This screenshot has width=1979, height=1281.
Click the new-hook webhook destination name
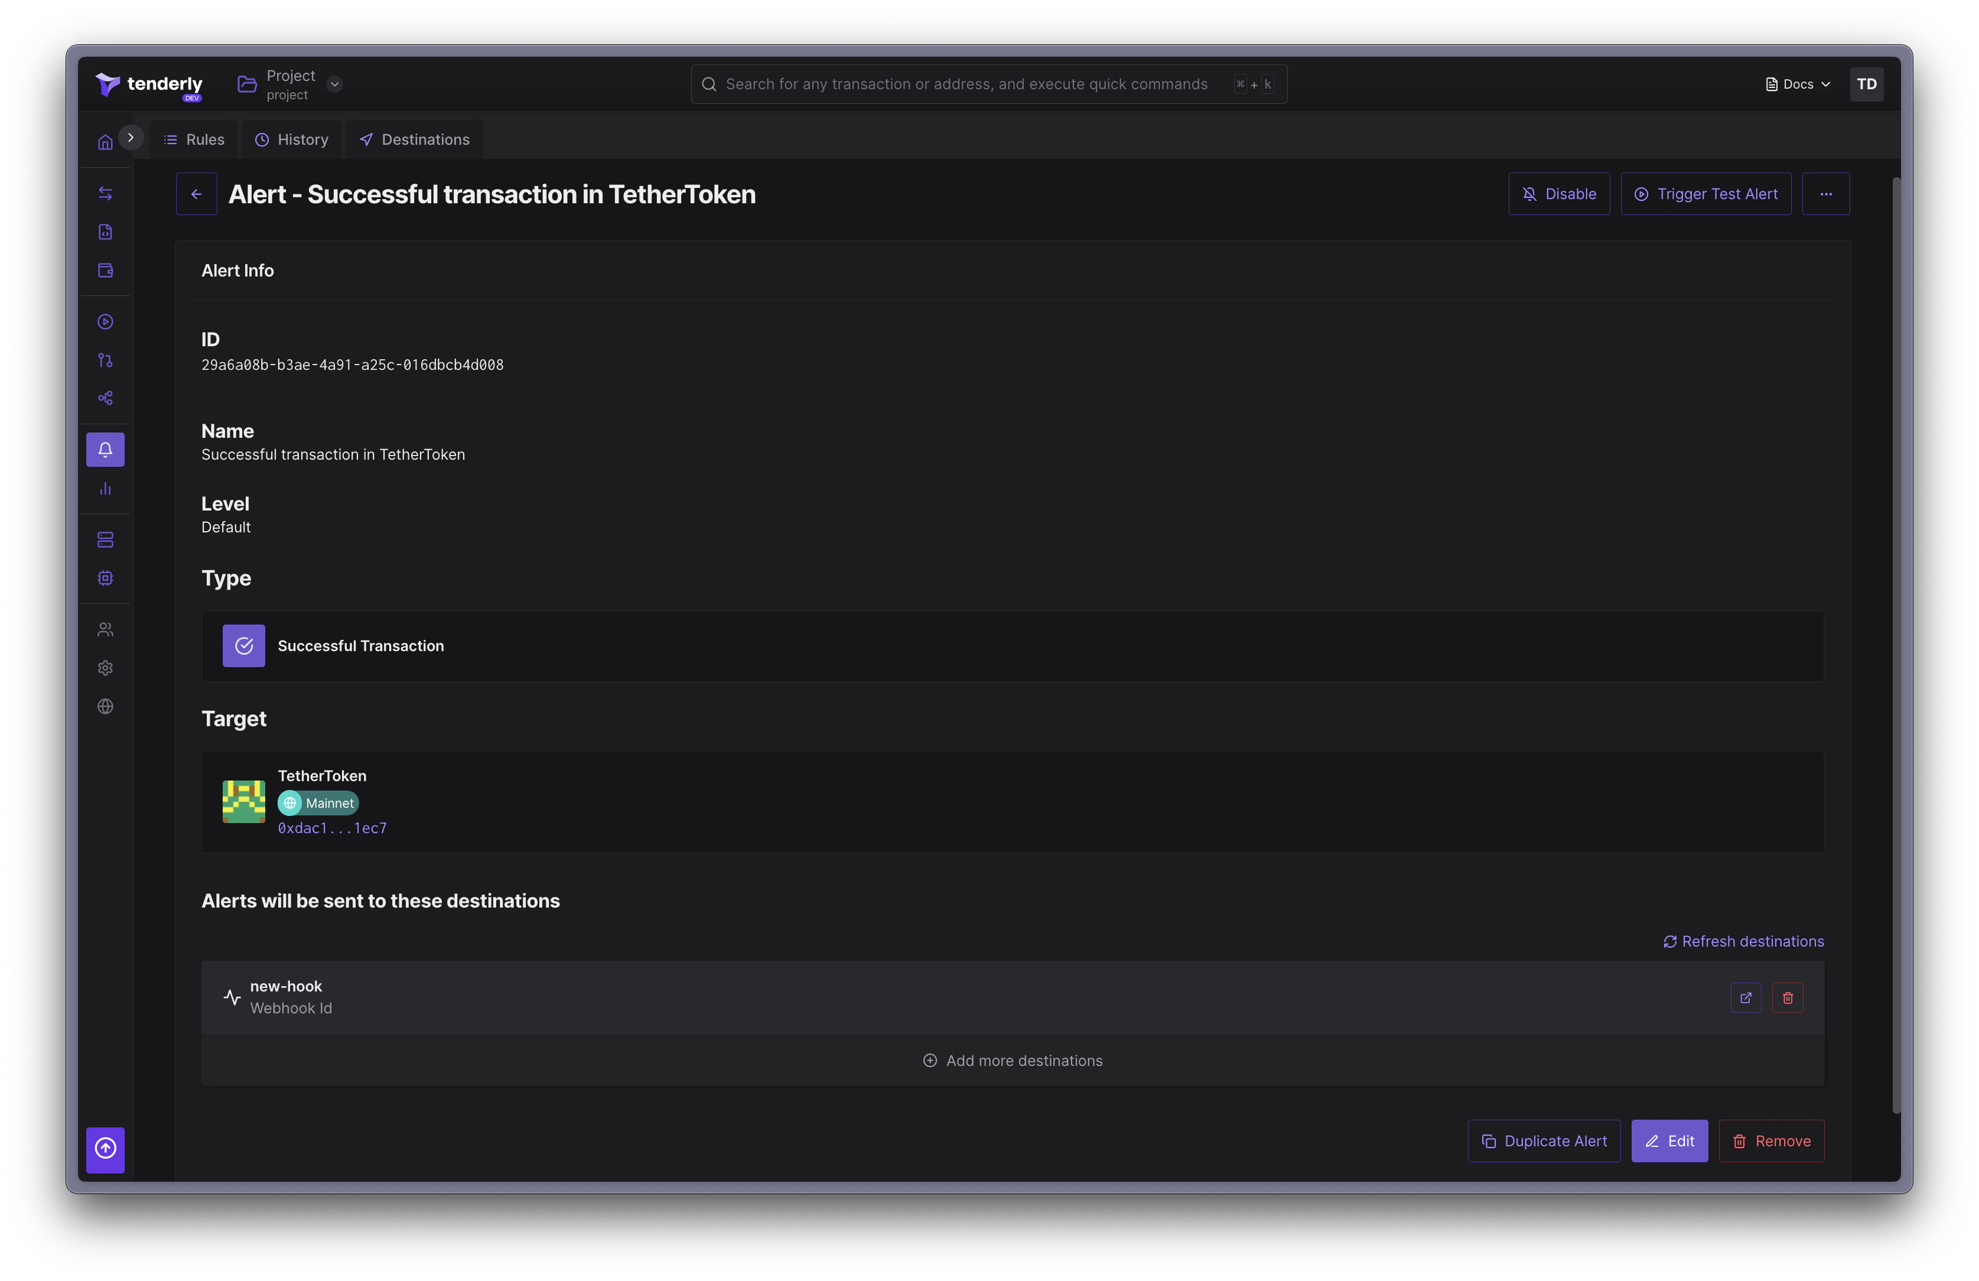pos(286,987)
